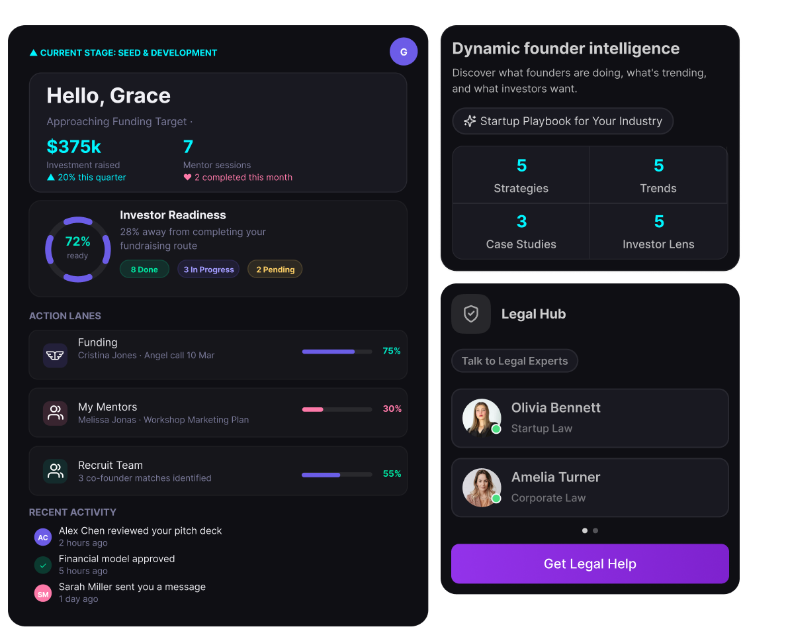Image resolution: width=786 pixels, height=641 pixels.
Task: Filter by 2 Pending chip
Action: 275,270
